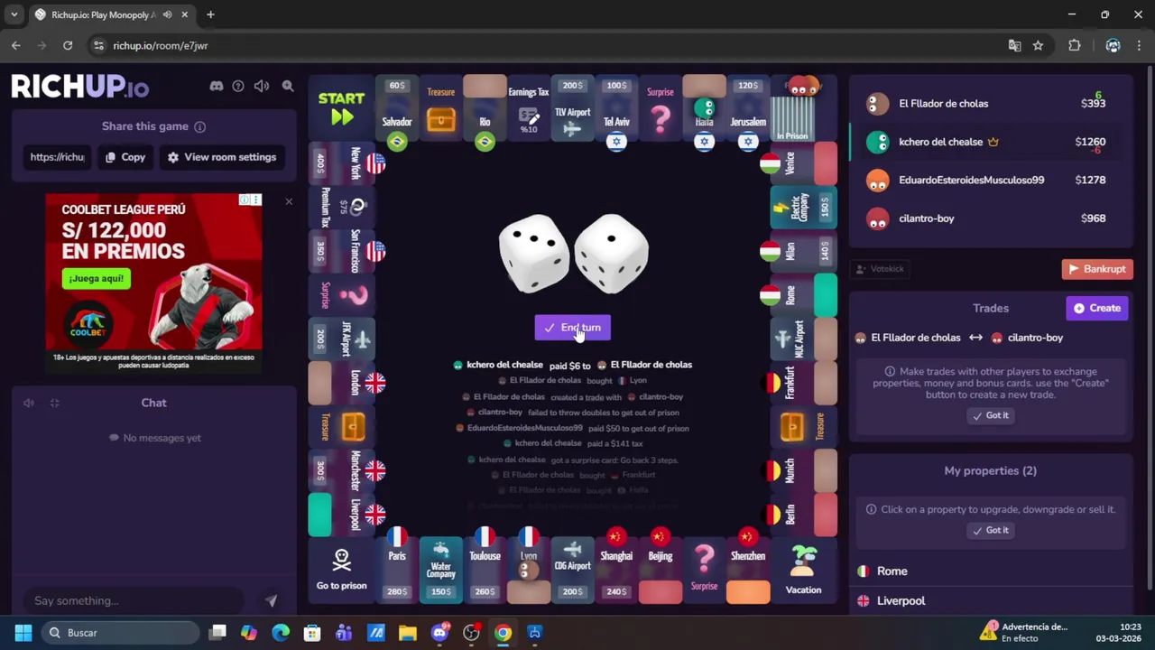This screenshot has width=1155, height=650.
Task: Click the zoom-in magnifier icon
Action: tap(288, 86)
